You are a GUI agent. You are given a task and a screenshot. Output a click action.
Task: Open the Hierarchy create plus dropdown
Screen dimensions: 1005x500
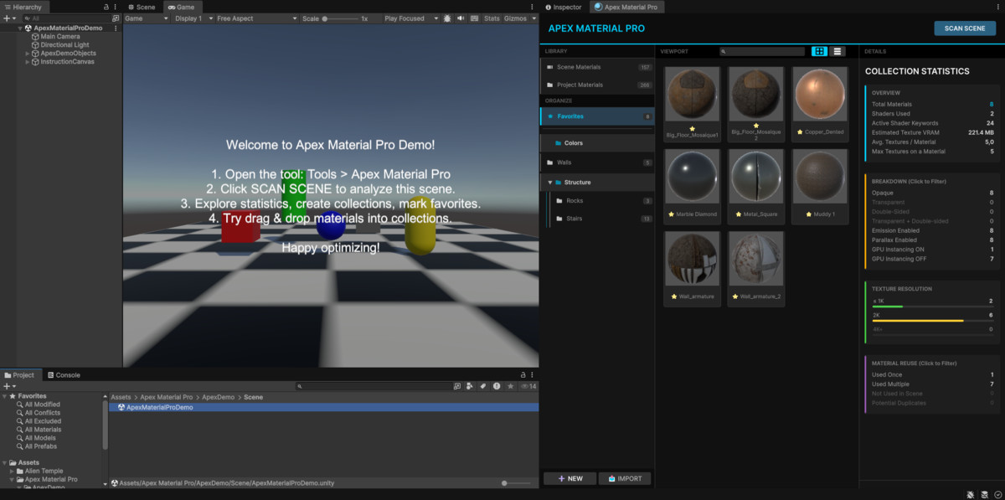pos(8,18)
